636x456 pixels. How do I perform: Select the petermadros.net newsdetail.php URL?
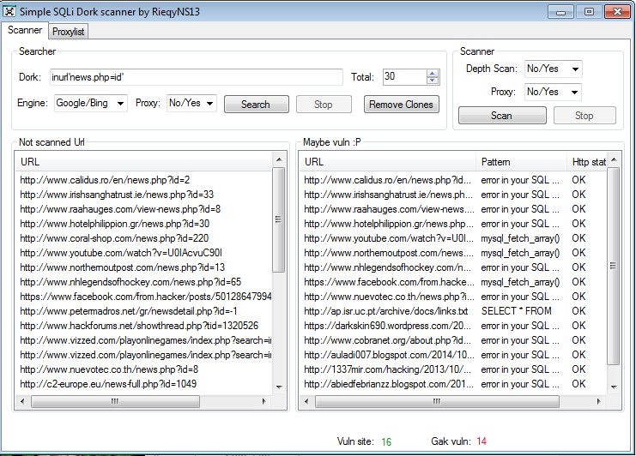(x=129, y=311)
